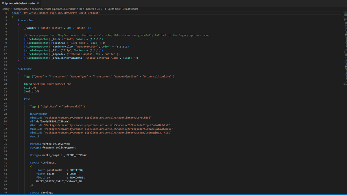Click the Core.hlsl include path
This screenshot has width=347, height=195.
[x=98, y=118]
